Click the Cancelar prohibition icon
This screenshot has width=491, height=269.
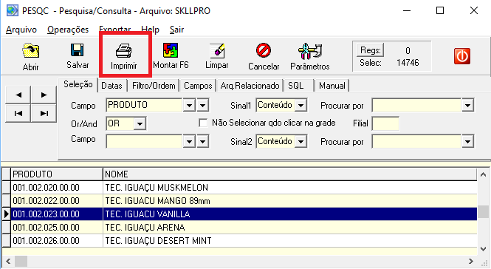coord(264,50)
